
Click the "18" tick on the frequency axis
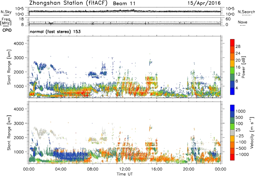21,19
